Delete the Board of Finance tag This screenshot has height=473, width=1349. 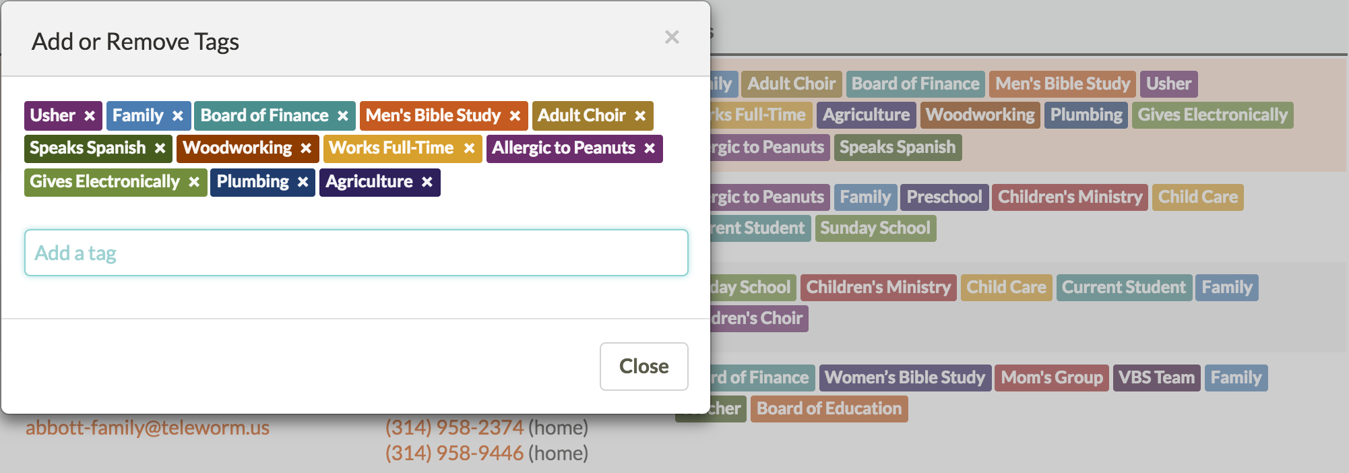(343, 116)
